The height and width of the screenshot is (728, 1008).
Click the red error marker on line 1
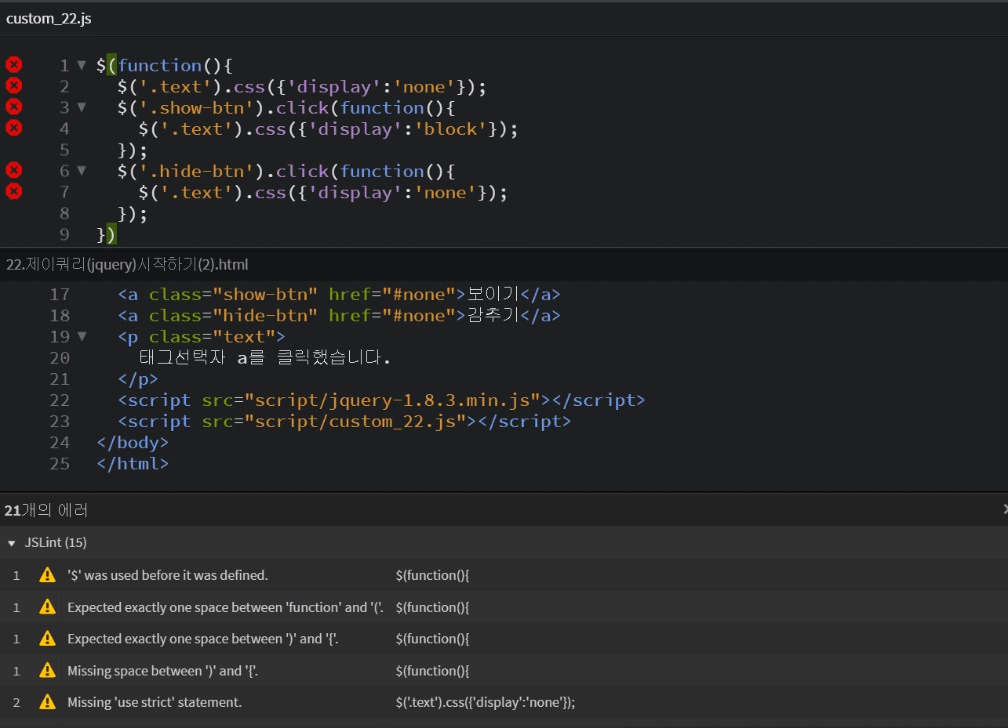tap(13, 65)
